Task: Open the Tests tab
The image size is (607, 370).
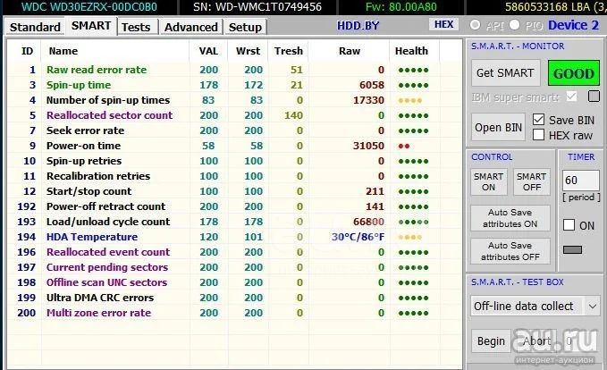Action: pyautogui.click(x=136, y=27)
